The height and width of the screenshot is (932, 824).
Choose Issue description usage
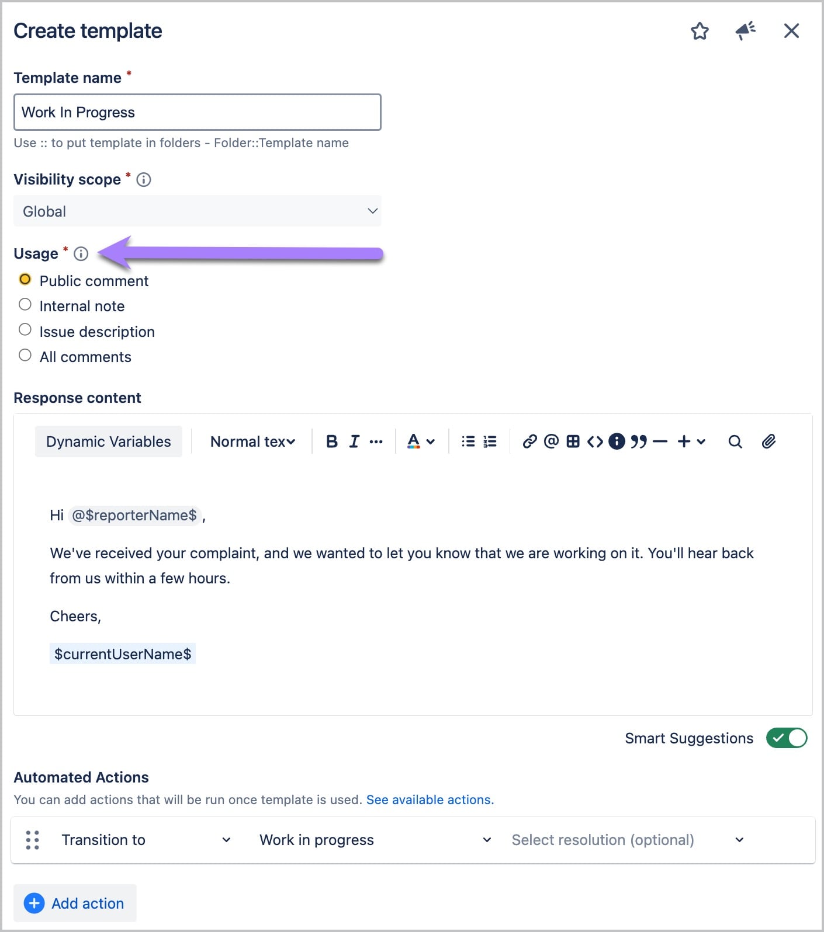[87, 332]
